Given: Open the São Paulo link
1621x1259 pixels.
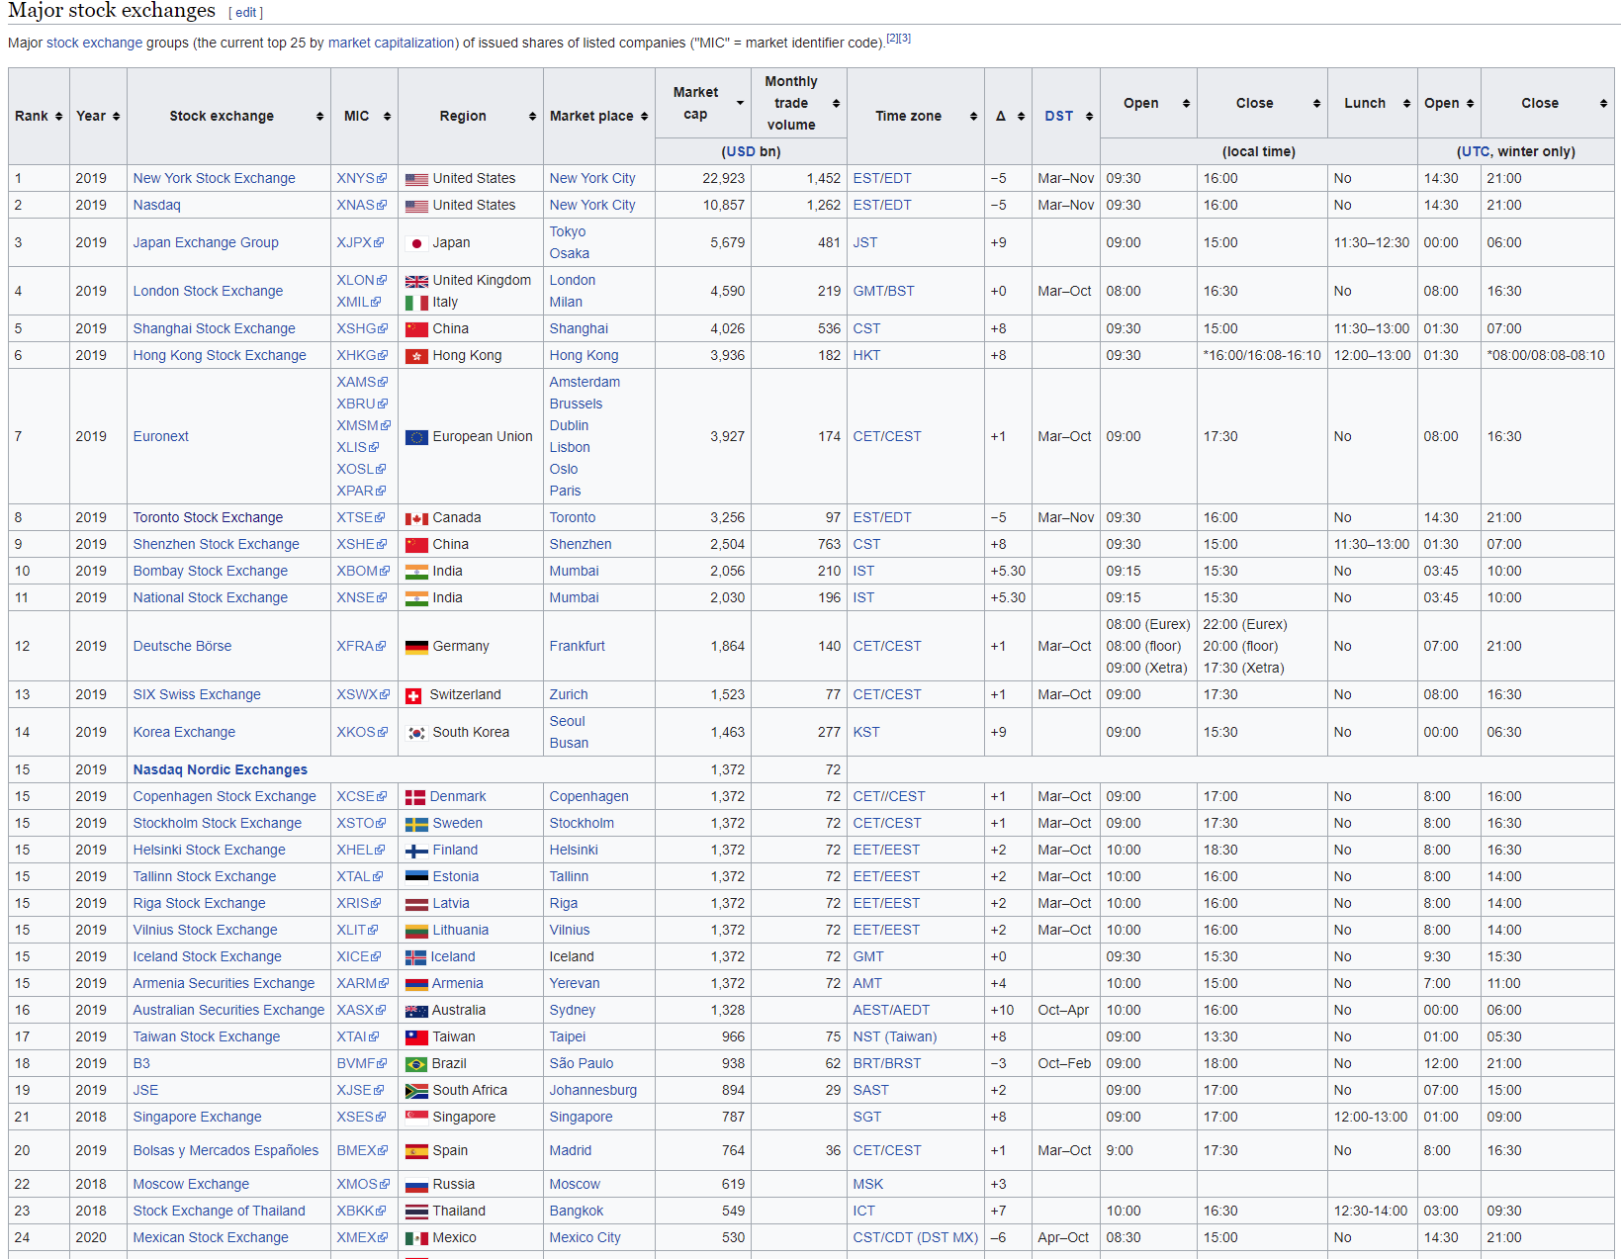Looking at the screenshot, I should (582, 1063).
